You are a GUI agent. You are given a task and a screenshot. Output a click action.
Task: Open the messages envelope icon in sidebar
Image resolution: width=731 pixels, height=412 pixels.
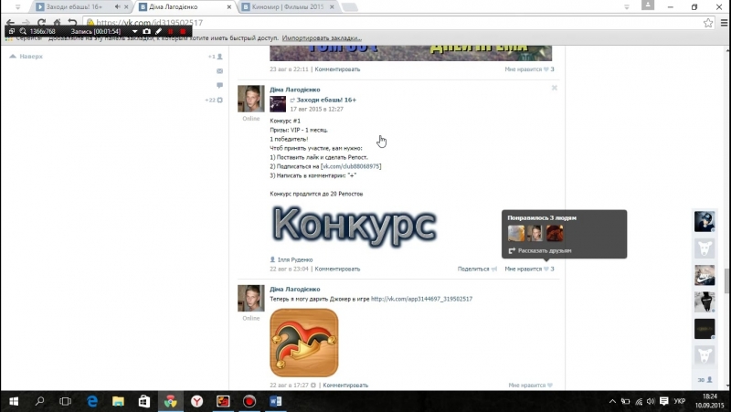(219, 71)
